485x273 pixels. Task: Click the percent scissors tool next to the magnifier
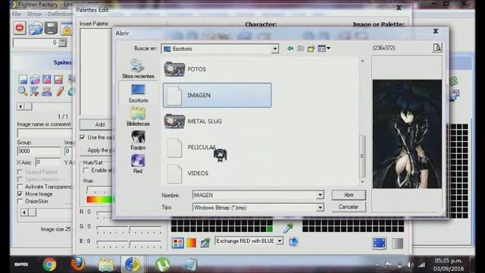coord(35,91)
